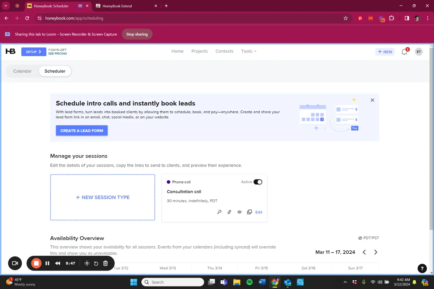Rewind the Loom recording
The image size is (434, 289).
point(58,263)
